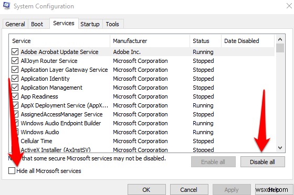Select the Windows Audio Endpoint Builder row
Screen dimensions: 294x195
tap(142, 123)
